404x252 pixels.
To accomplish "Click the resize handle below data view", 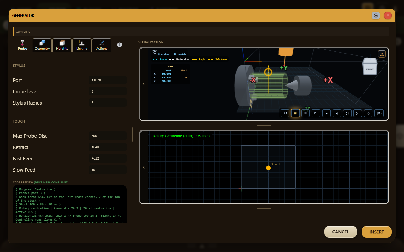I will (264, 208).
